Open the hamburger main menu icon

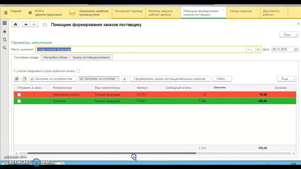[x=6, y=13]
